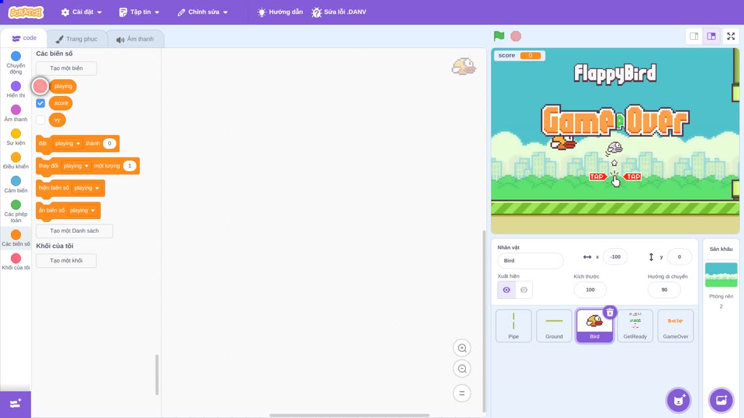Open the choose a backdrop button
This screenshot has height=418, width=744.
click(x=721, y=400)
